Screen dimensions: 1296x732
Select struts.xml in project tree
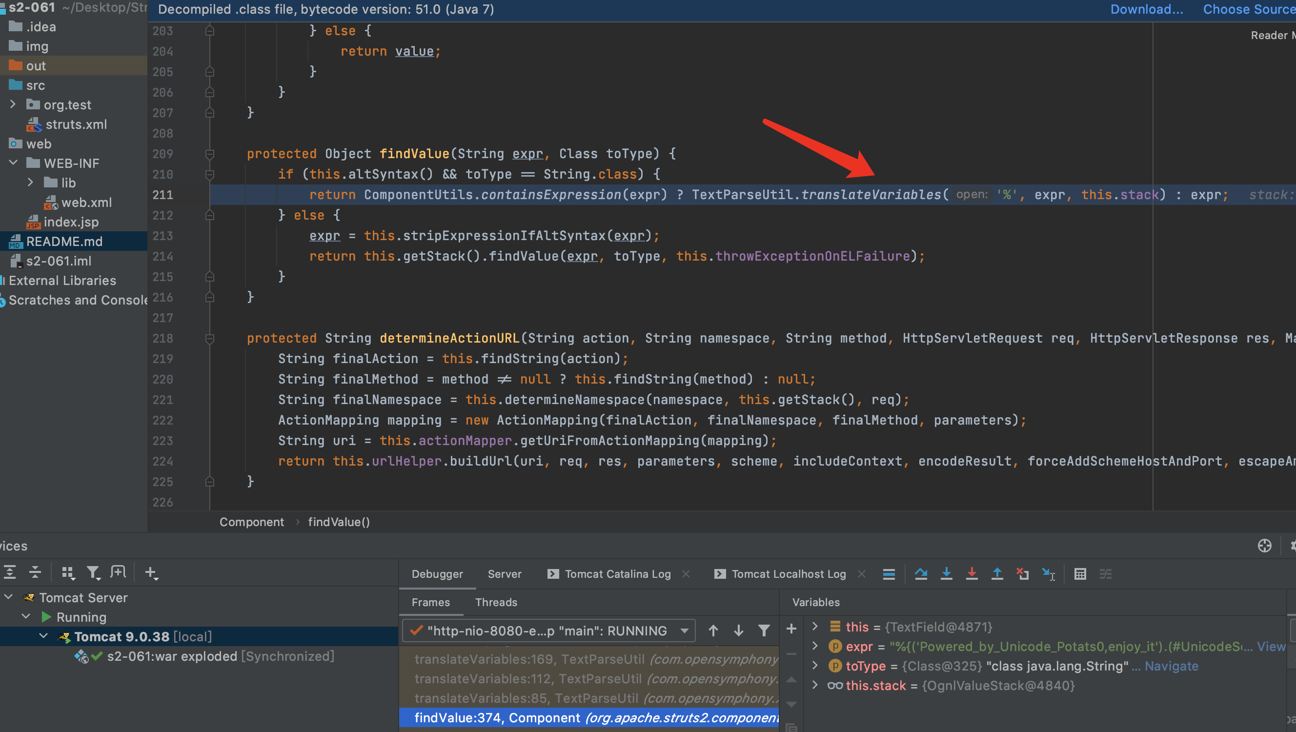pos(76,124)
